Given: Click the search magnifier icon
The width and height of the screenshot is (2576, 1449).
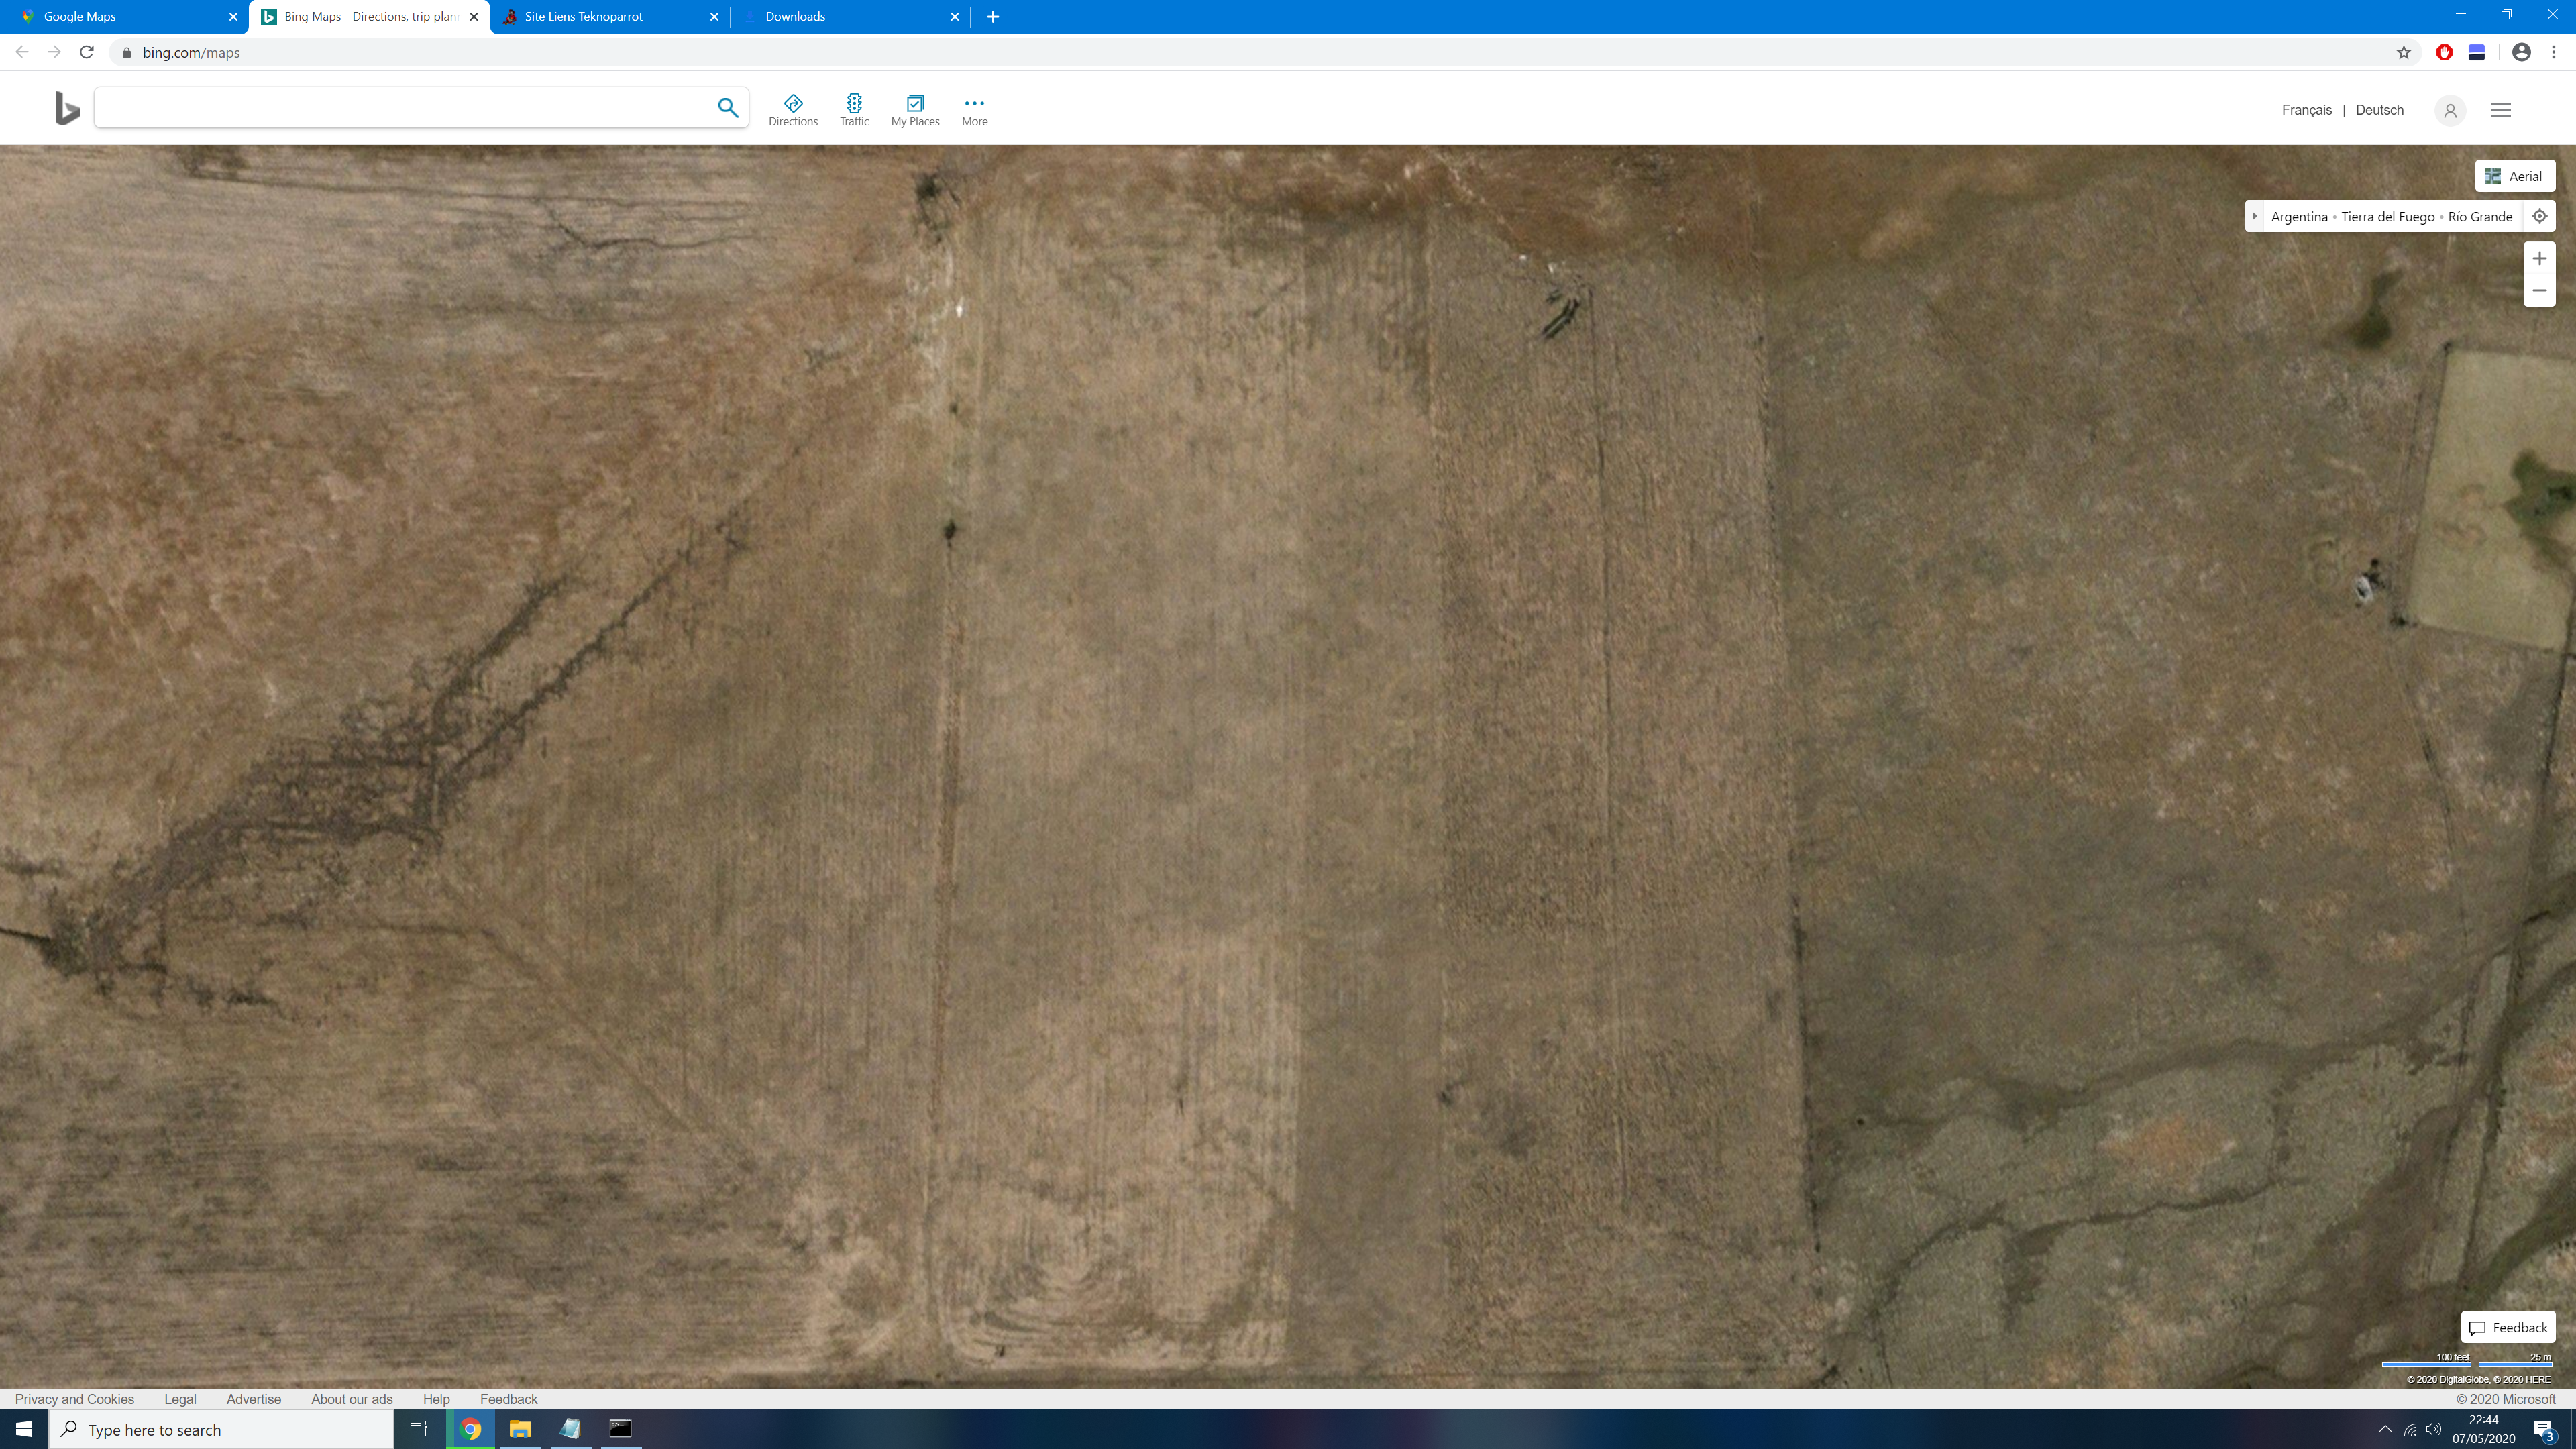Looking at the screenshot, I should coord(728,107).
